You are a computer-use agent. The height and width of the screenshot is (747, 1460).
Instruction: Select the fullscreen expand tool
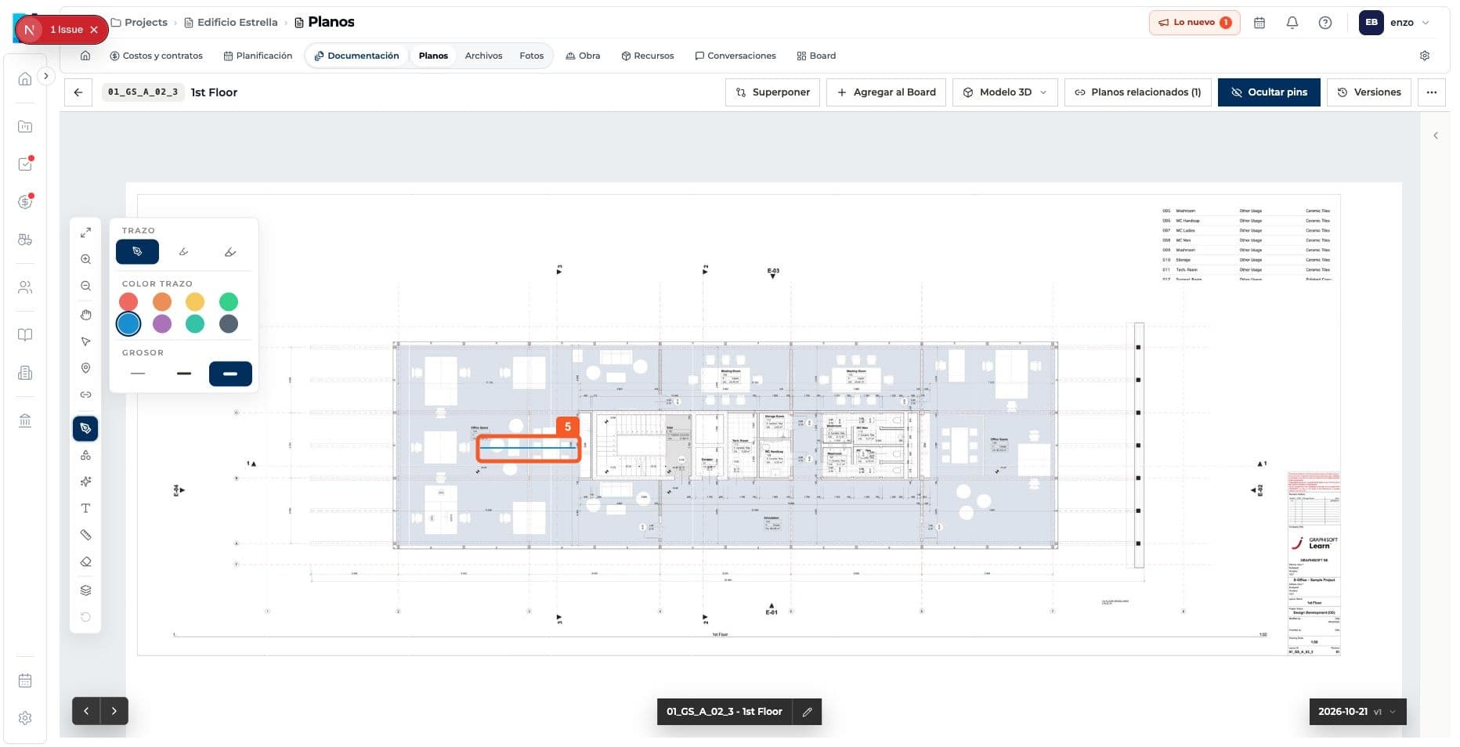click(85, 233)
